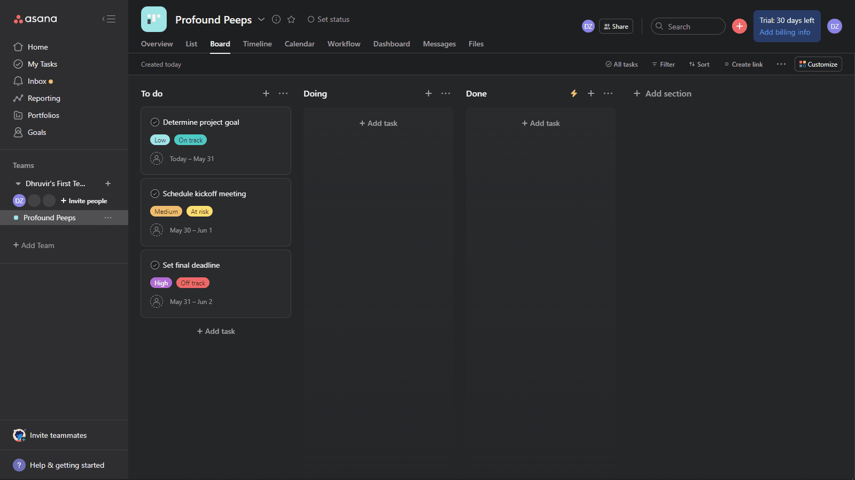Click the At risk status tag
This screenshot has height=480, width=855.
(x=200, y=212)
